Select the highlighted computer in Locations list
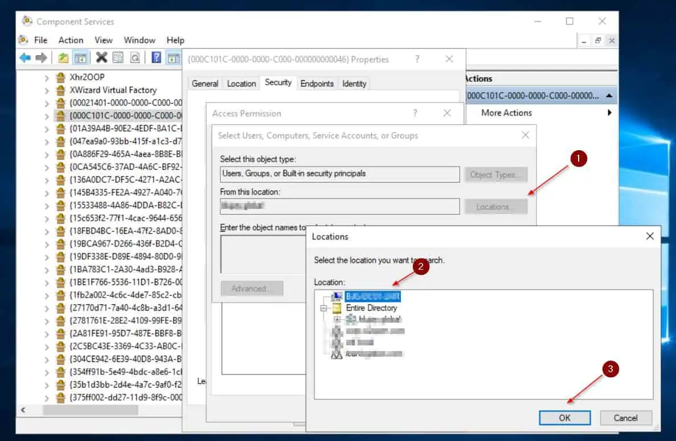Viewport: 676px width, 441px height. coord(373,296)
